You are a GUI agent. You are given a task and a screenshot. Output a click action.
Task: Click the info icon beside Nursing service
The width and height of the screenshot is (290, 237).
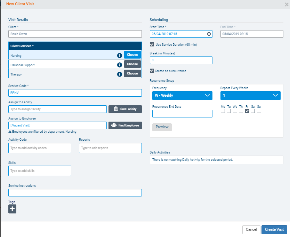[x=119, y=55]
